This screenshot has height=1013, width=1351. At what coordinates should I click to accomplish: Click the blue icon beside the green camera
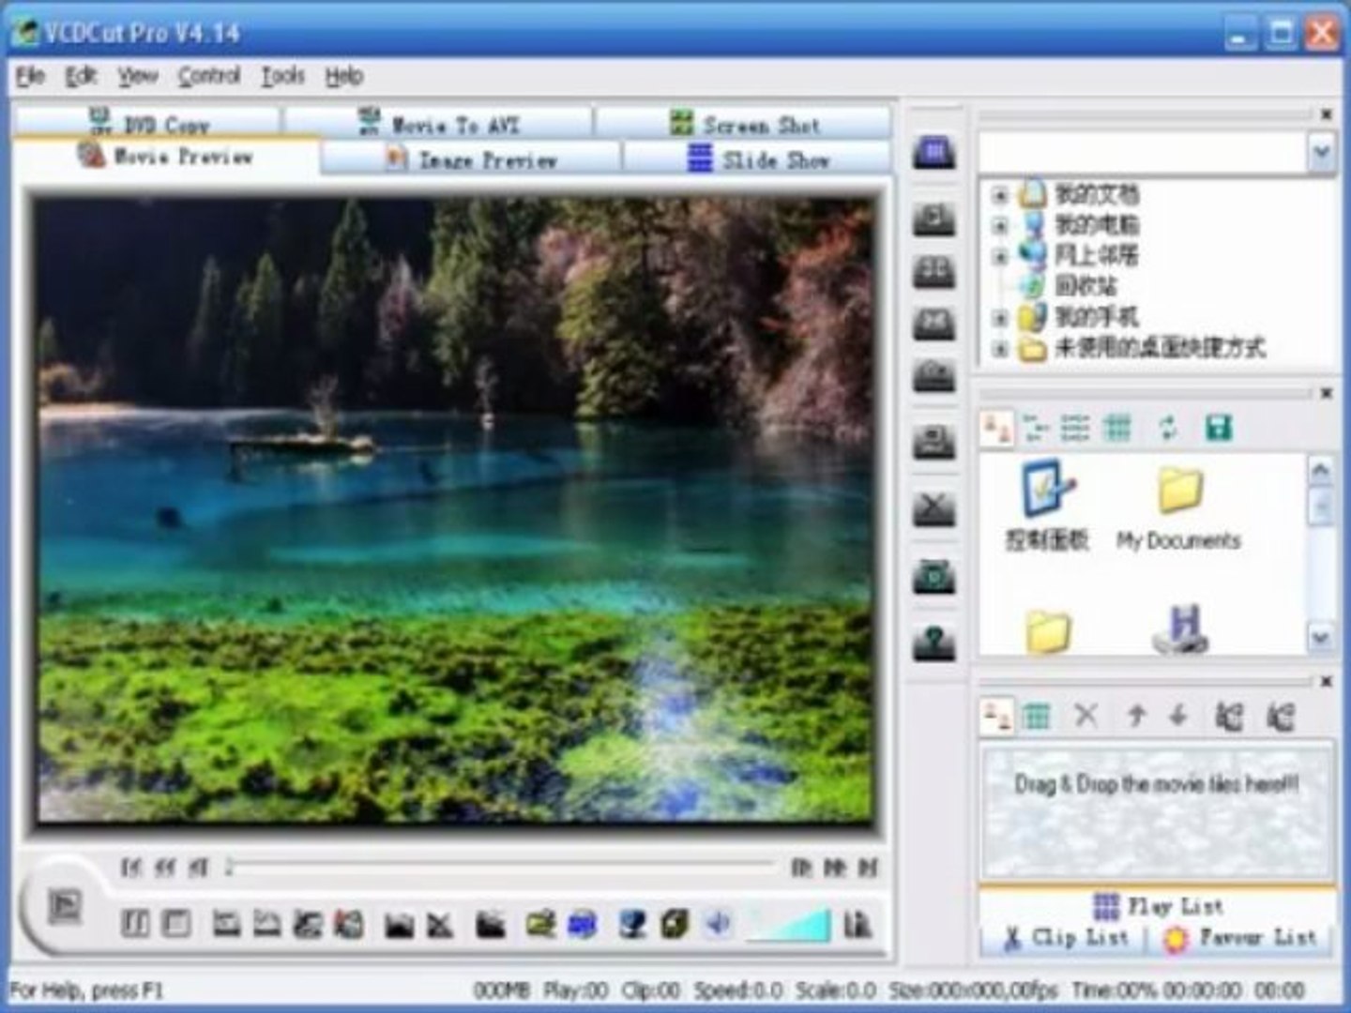point(582,925)
